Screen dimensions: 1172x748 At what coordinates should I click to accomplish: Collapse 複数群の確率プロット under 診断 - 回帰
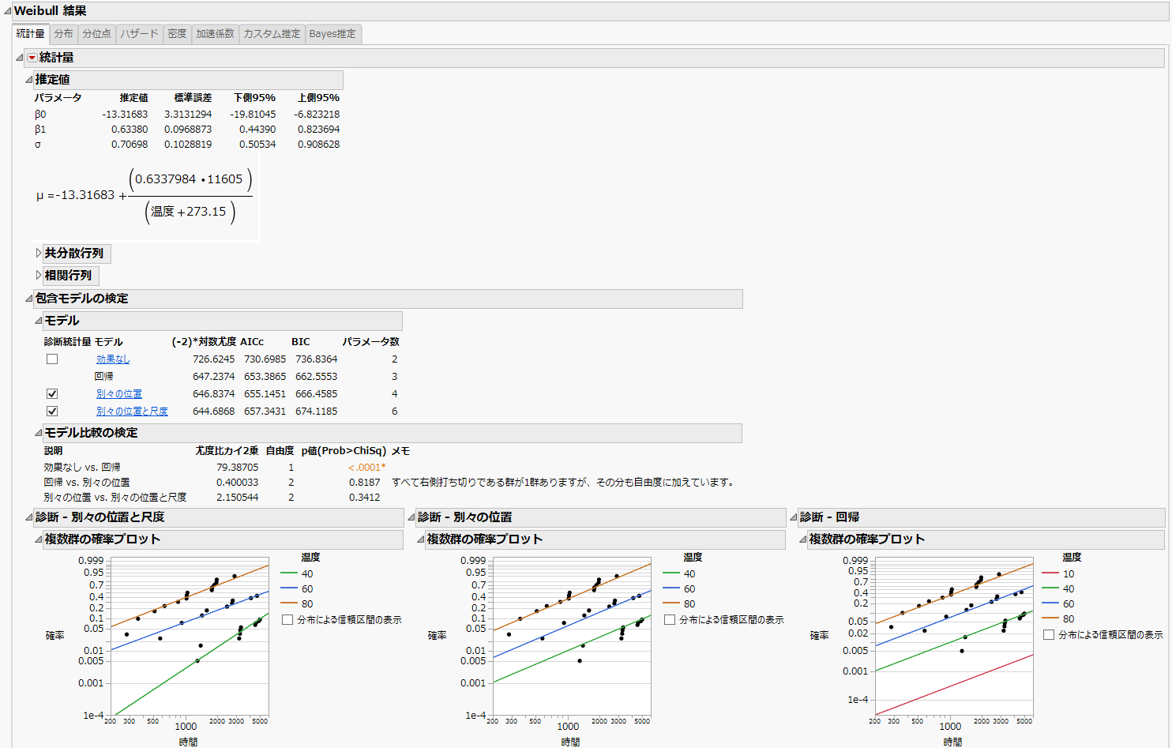click(x=802, y=539)
